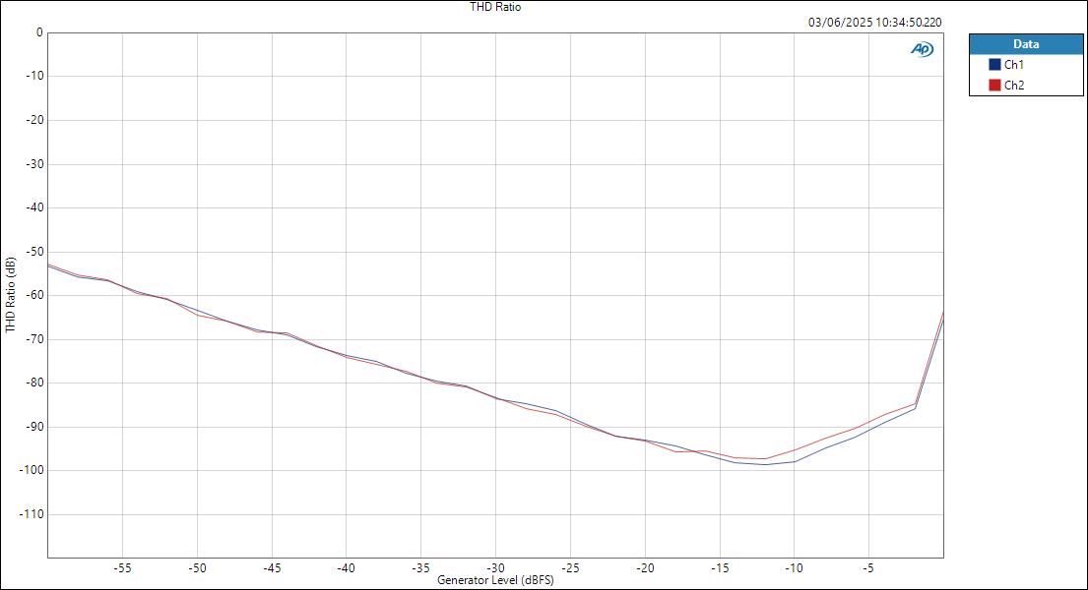Click the Generator Level (dBFS) axis label
This screenshot has height=590, width=1088.
(x=495, y=580)
